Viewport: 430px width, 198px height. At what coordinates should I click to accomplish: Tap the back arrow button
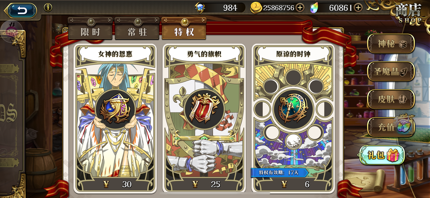(x=21, y=10)
